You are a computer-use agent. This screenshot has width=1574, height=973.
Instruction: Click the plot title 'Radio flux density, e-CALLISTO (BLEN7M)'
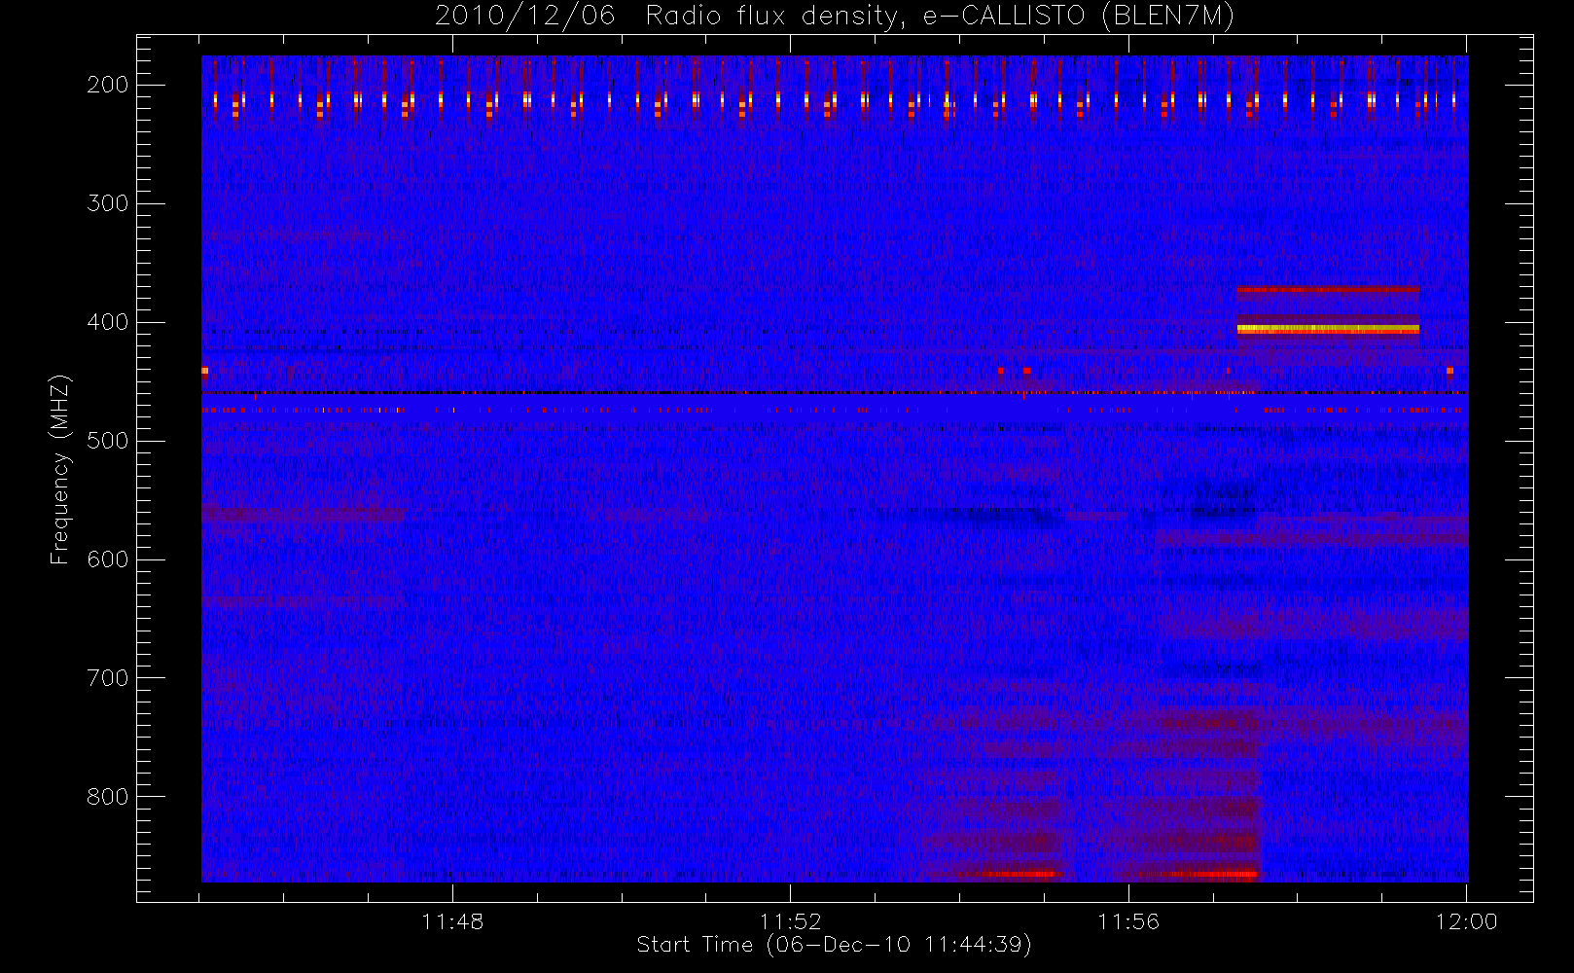pyautogui.click(x=939, y=17)
